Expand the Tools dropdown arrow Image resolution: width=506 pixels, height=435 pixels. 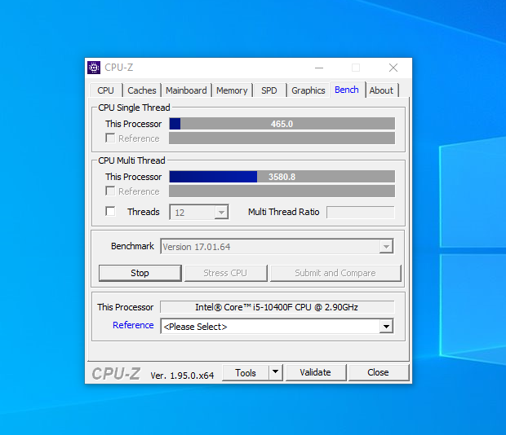point(276,372)
